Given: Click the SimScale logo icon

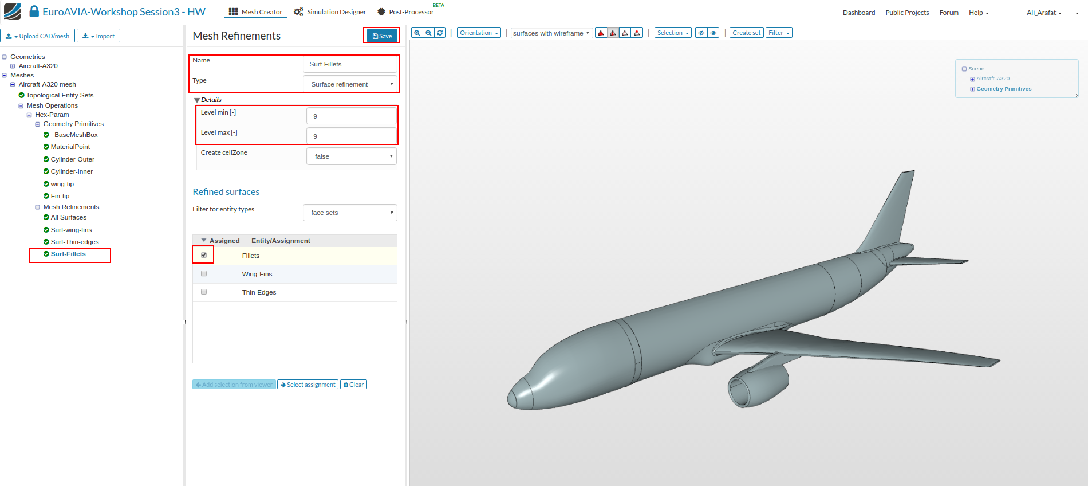Looking at the screenshot, I should click(x=12, y=11).
